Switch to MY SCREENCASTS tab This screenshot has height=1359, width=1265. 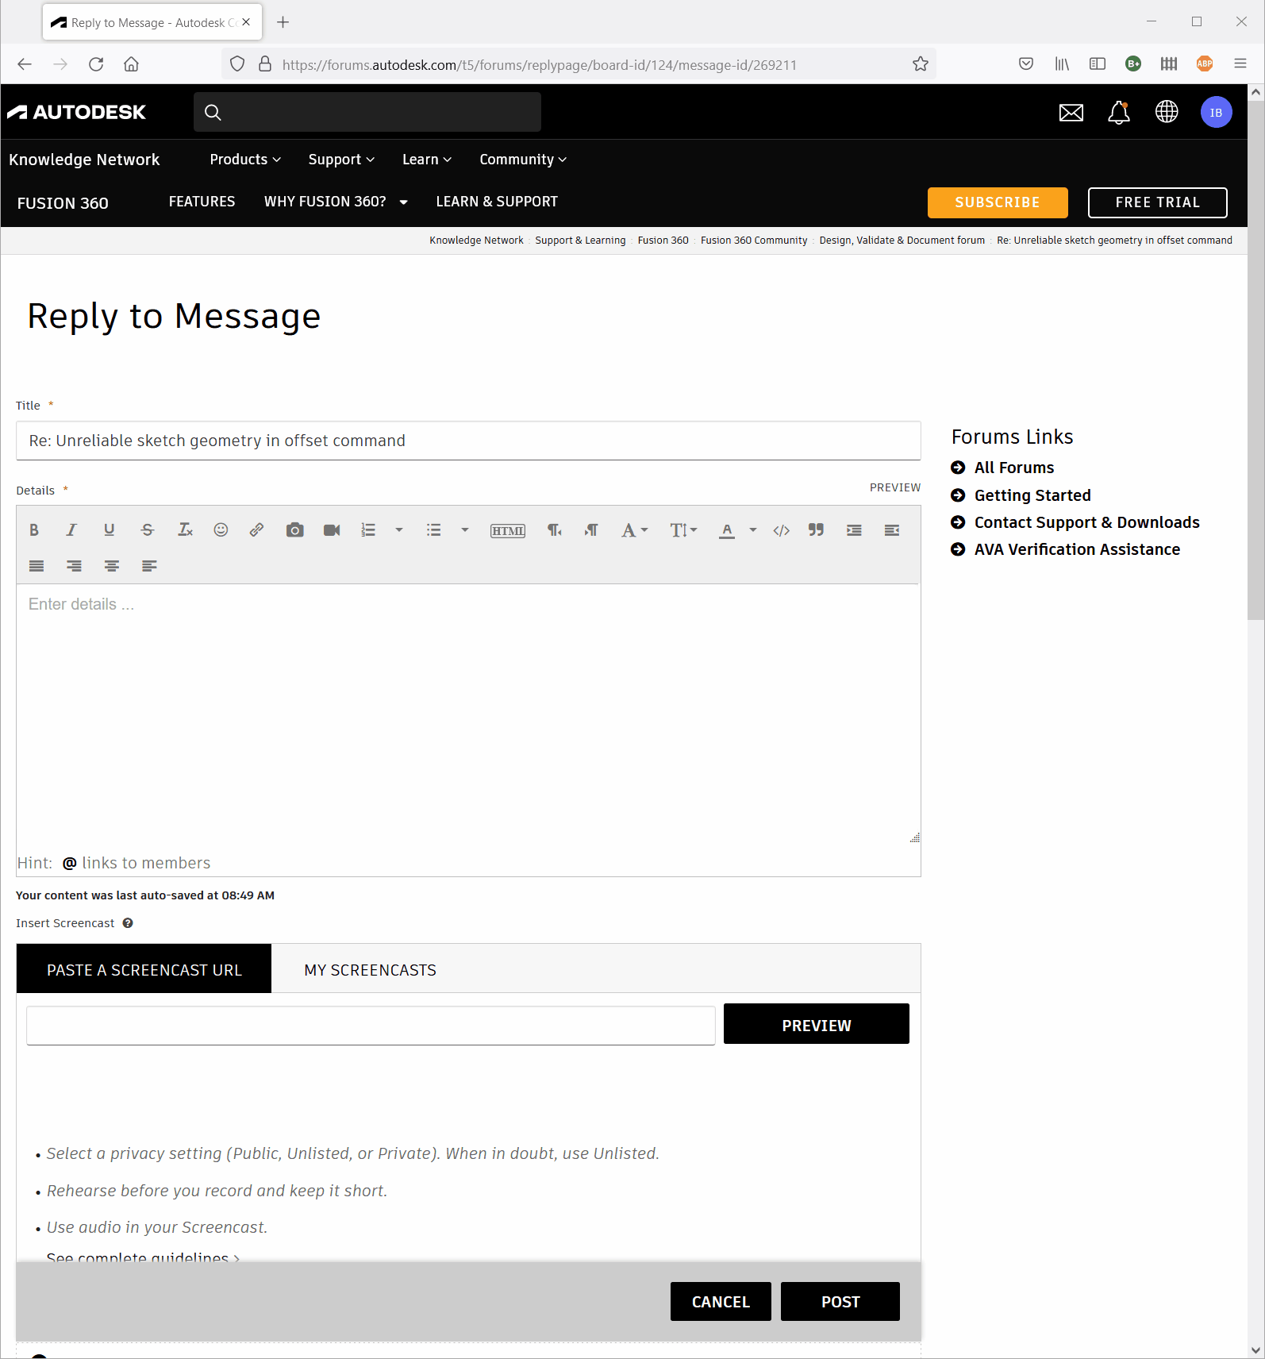pos(370,970)
